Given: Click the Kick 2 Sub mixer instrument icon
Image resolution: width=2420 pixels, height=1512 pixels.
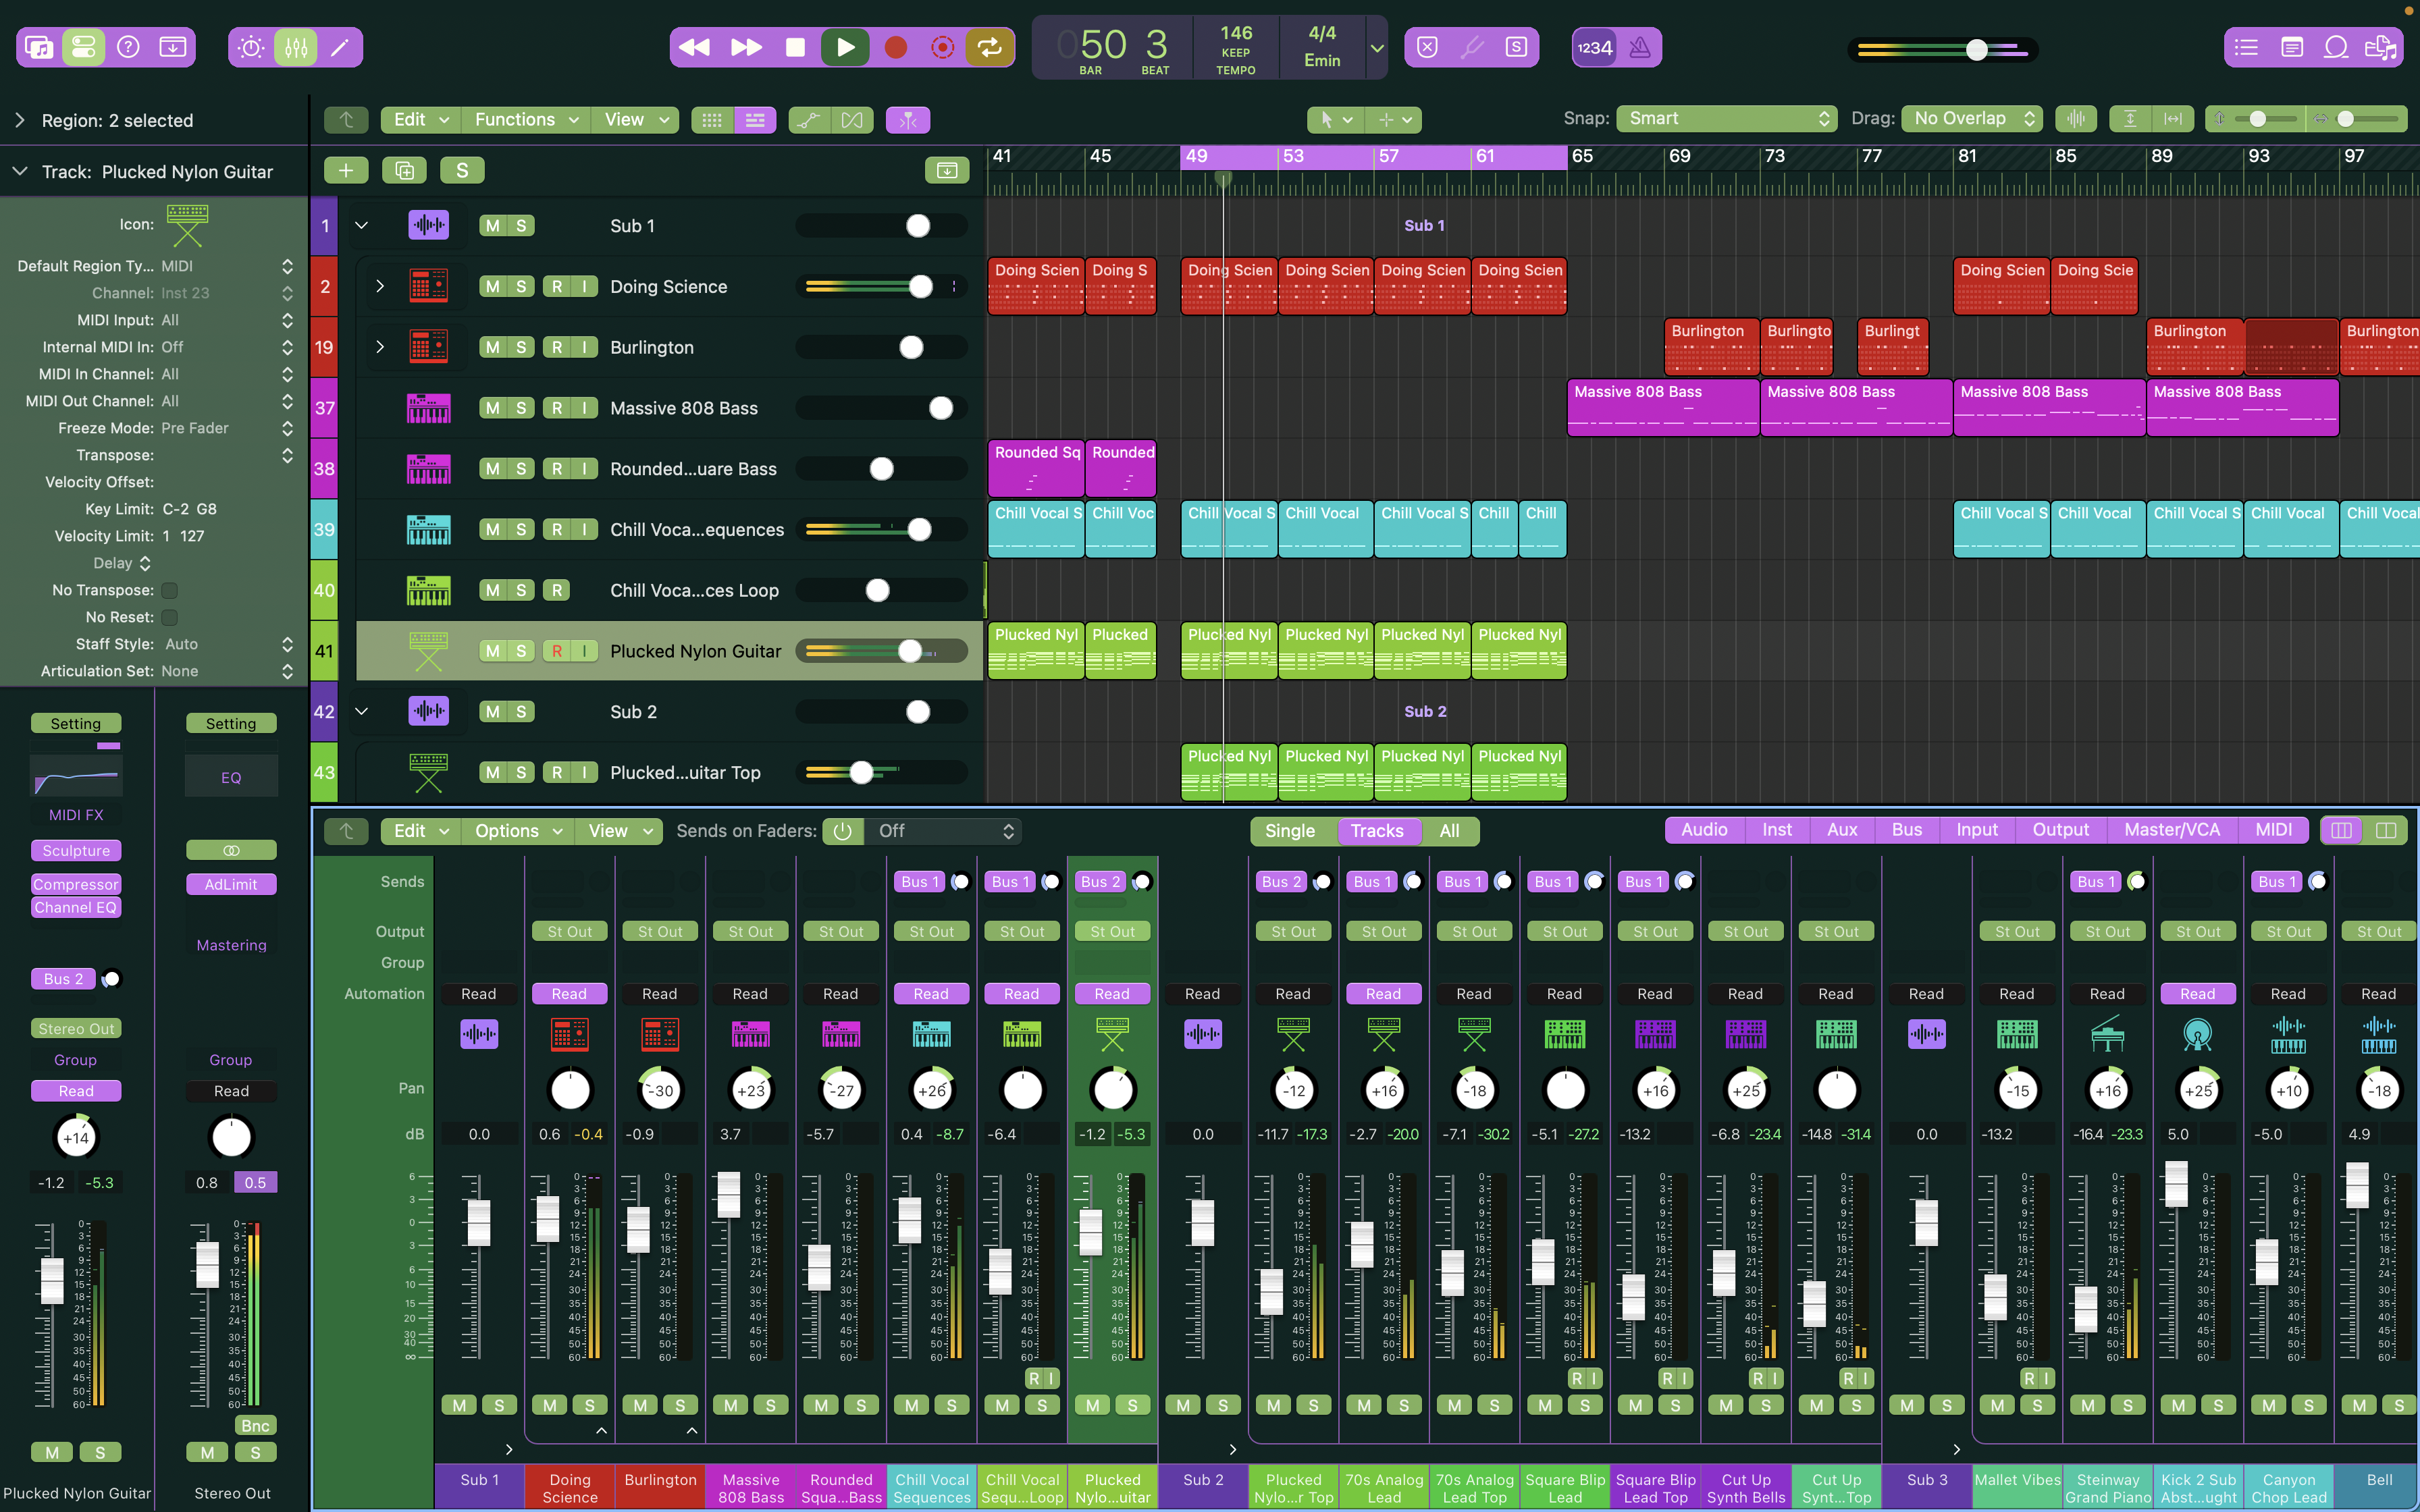Looking at the screenshot, I should pyautogui.click(x=2197, y=1034).
